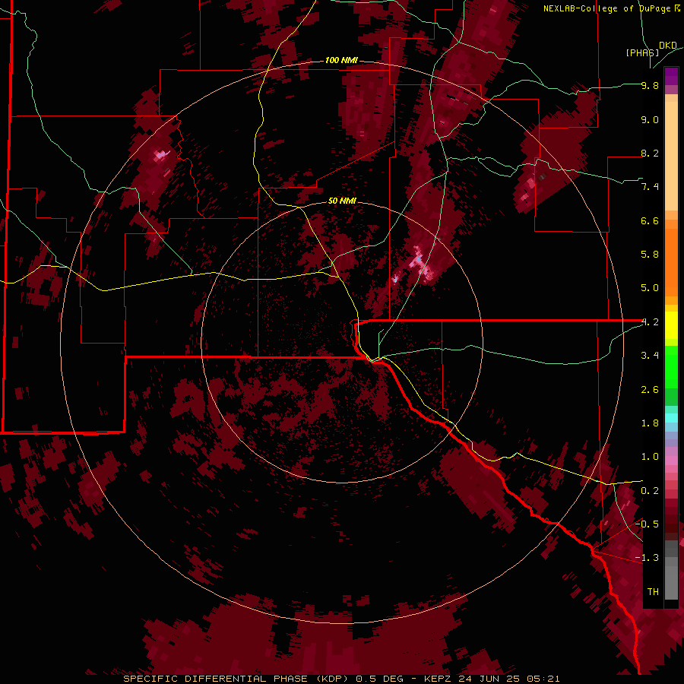Select the 3.4 value on the color scale
Screen dimensions: 684x684
coord(650,356)
